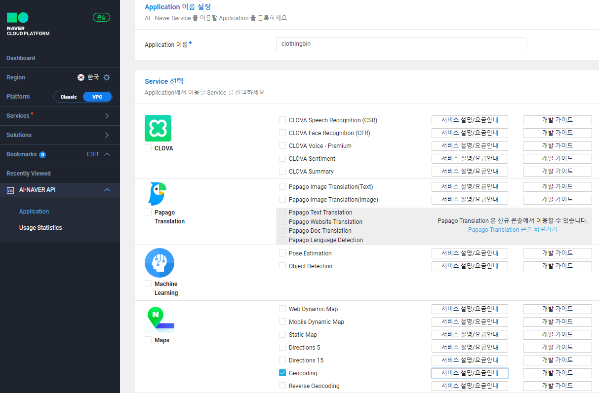Viewport: 599px width, 393px height.
Task: Click the Machine Learning head icon
Action: point(160,263)
